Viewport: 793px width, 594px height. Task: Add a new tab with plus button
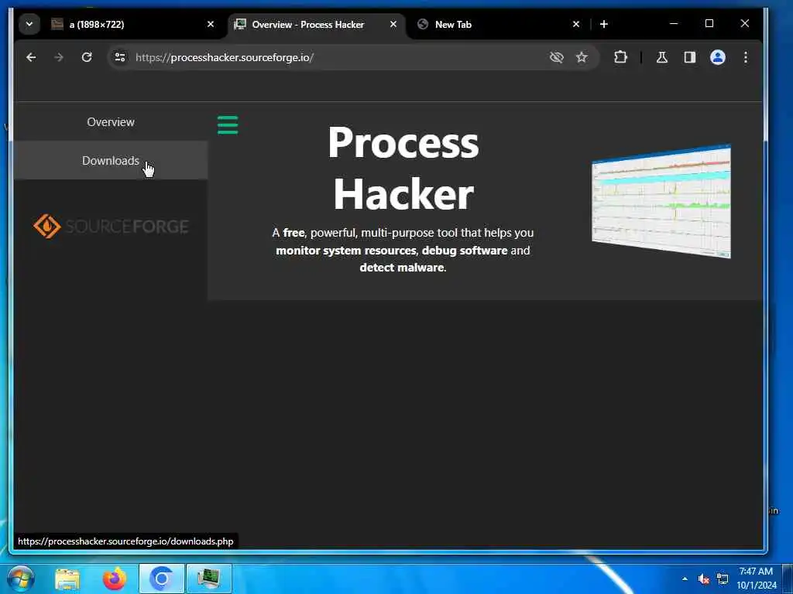pyautogui.click(x=604, y=24)
